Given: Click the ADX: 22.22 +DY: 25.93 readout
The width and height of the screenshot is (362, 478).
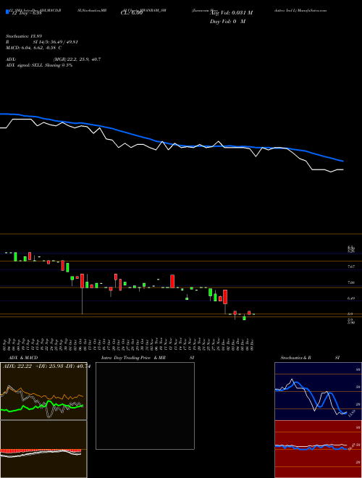Looking at the screenshot, I should point(46,366).
